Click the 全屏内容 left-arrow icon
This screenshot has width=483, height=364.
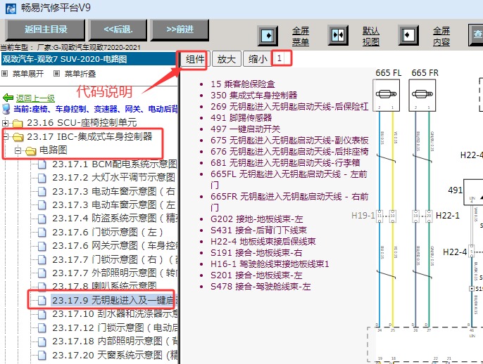(x=408, y=36)
